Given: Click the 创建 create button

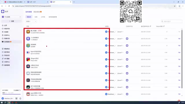Looking at the screenshot, I should [12, 21].
